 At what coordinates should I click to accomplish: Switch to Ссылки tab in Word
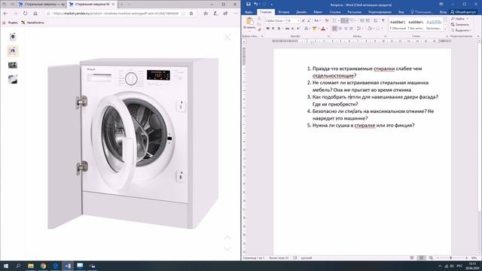334,12
